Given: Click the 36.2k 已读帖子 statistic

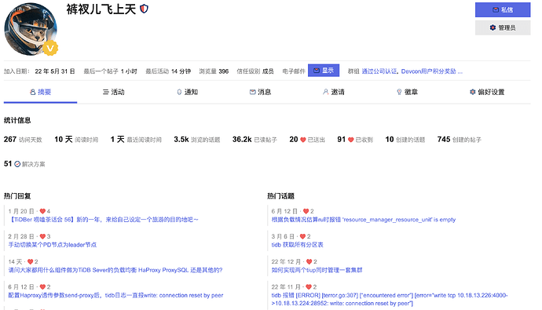Looking at the screenshot, I should coord(255,140).
